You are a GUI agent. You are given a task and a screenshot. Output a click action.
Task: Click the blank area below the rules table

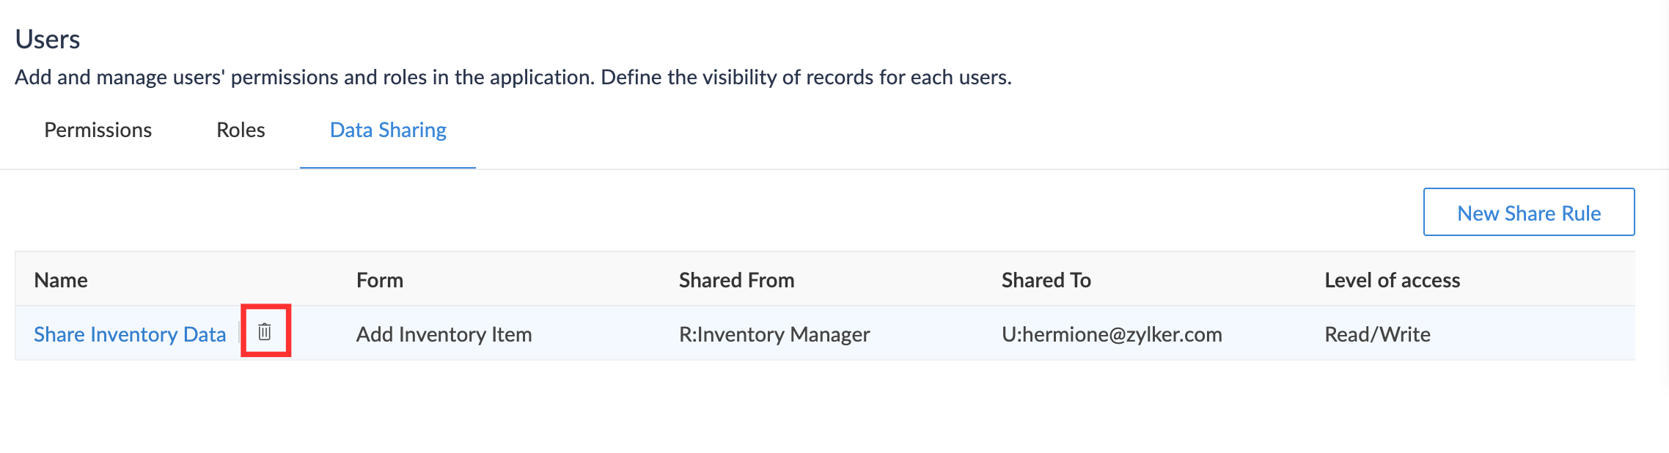coord(807,410)
